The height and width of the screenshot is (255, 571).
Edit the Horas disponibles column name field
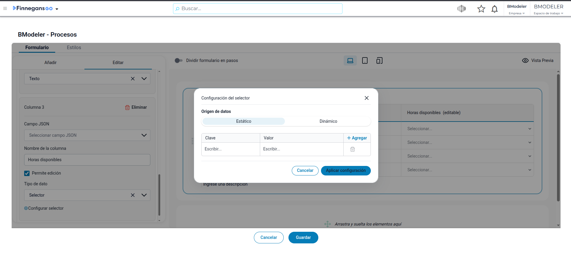pyautogui.click(x=87, y=160)
